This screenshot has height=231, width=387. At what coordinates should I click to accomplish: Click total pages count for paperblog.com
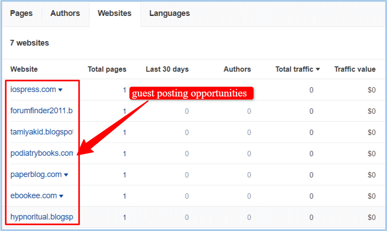tap(125, 175)
